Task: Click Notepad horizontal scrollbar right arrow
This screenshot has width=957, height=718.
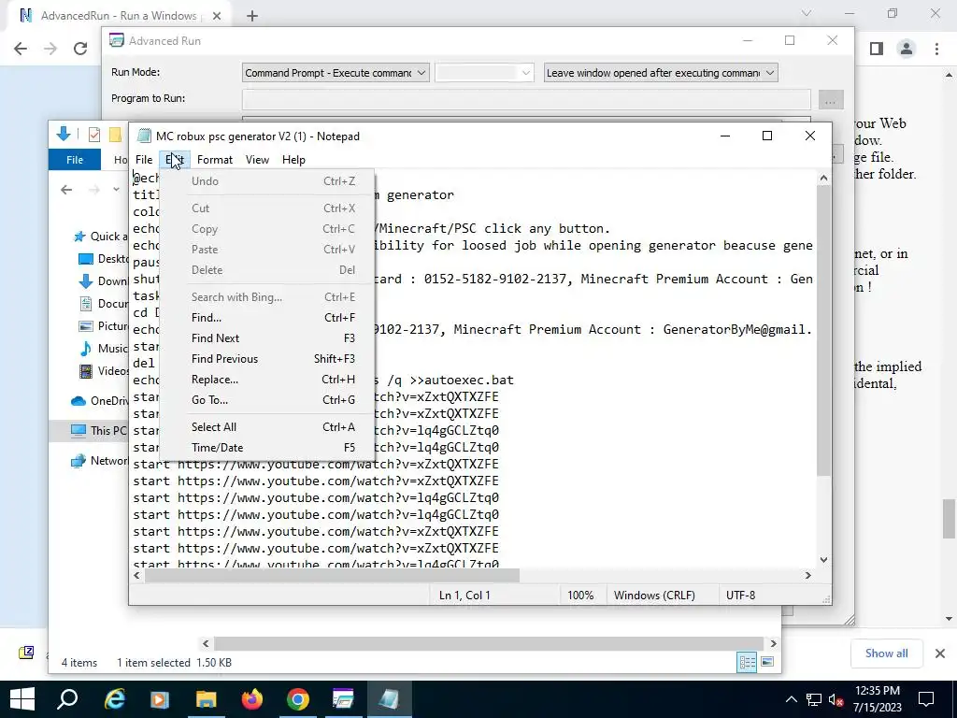Action: [808, 575]
